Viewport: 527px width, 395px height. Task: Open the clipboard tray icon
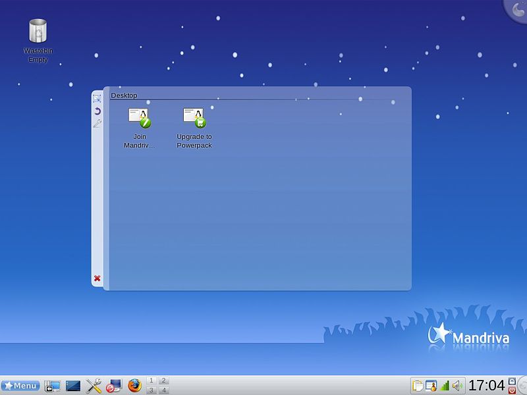coord(417,386)
